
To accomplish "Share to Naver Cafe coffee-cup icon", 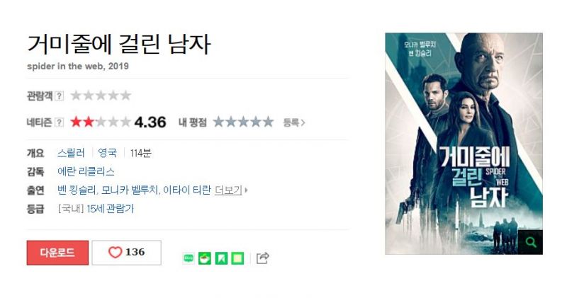I will 205,258.
